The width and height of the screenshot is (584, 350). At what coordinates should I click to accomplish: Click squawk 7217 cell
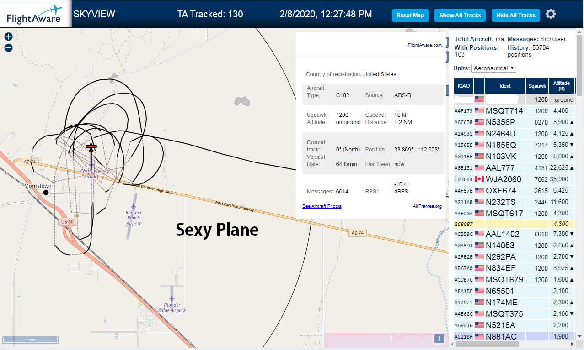537,145
